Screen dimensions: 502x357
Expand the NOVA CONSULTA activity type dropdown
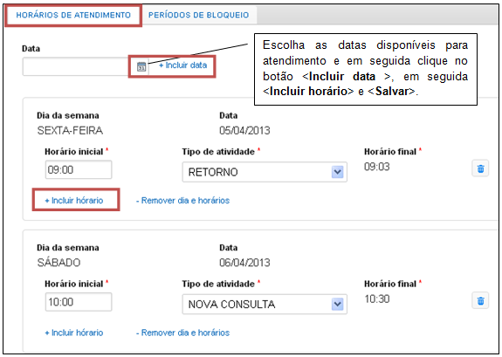pos(265,304)
